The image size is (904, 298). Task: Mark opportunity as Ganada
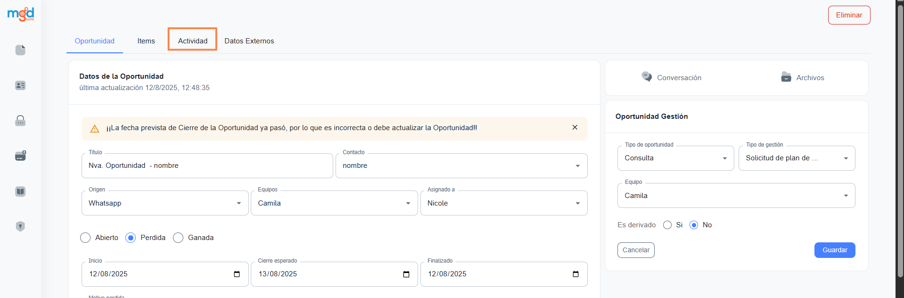click(178, 238)
